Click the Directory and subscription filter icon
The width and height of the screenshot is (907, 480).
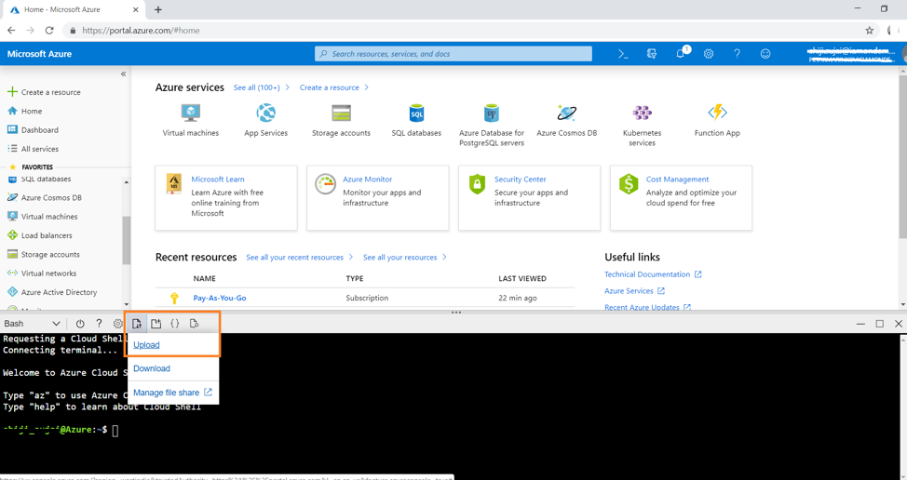tap(652, 54)
